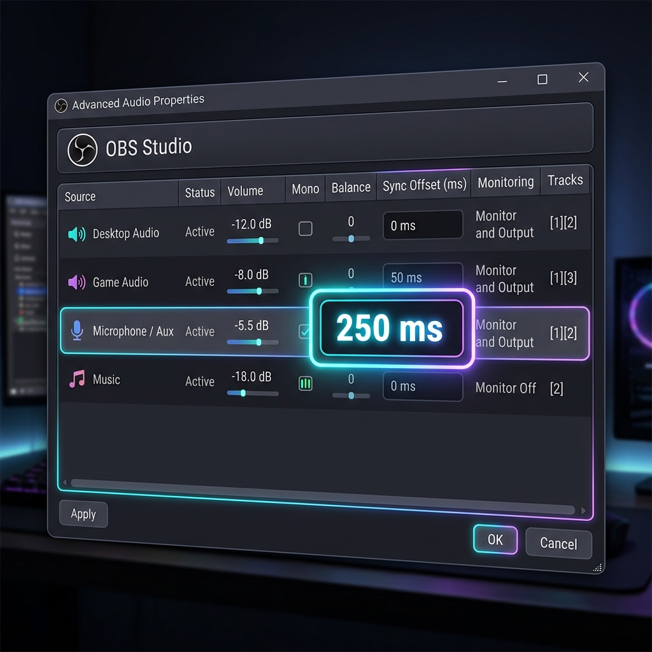The image size is (652, 652).
Task: Click Active status for Desktop Audio
Action: tap(199, 232)
